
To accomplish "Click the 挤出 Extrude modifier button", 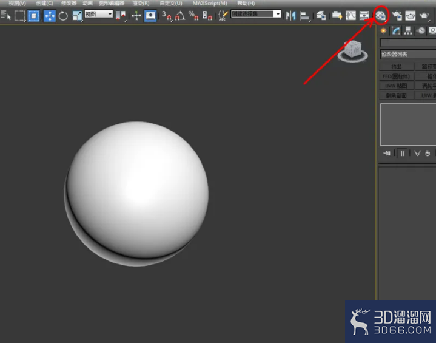I will (x=397, y=67).
